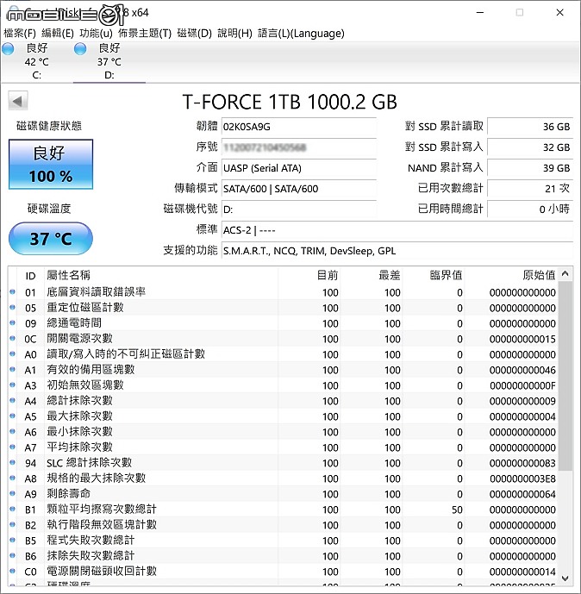
Task: Click the power on hours value 0 小時
Action: pyautogui.click(x=530, y=209)
